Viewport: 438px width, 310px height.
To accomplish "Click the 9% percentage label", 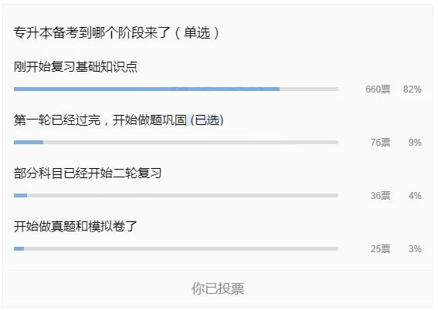I will pyautogui.click(x=415, y=143).
